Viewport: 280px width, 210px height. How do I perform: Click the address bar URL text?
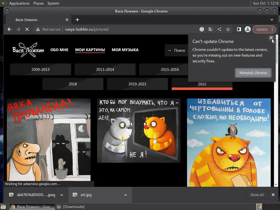point(87,29)
